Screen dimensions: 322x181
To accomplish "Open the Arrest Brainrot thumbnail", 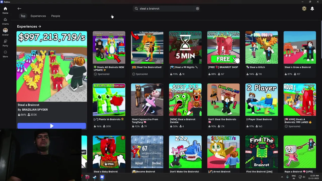I will 223,152.
